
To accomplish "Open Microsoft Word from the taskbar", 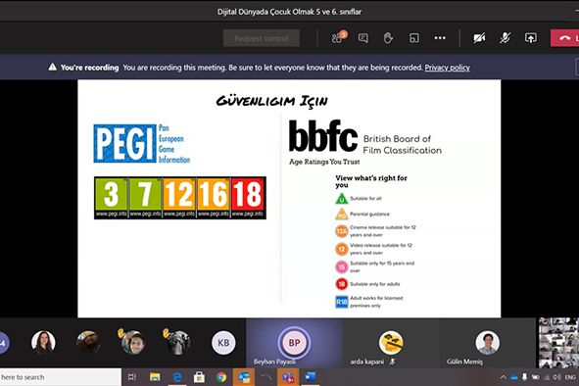I will coord(311,377).
